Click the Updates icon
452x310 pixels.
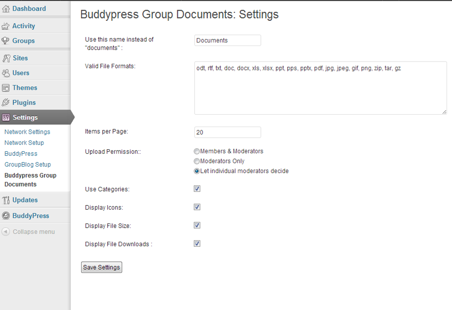(x=7, y=200)
